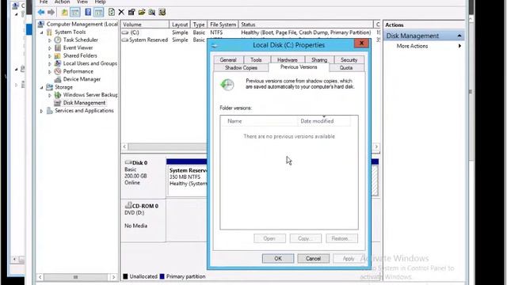Viewport: 507px width, 285px height.
Task: Open the Tools tab
Action: 256,60
